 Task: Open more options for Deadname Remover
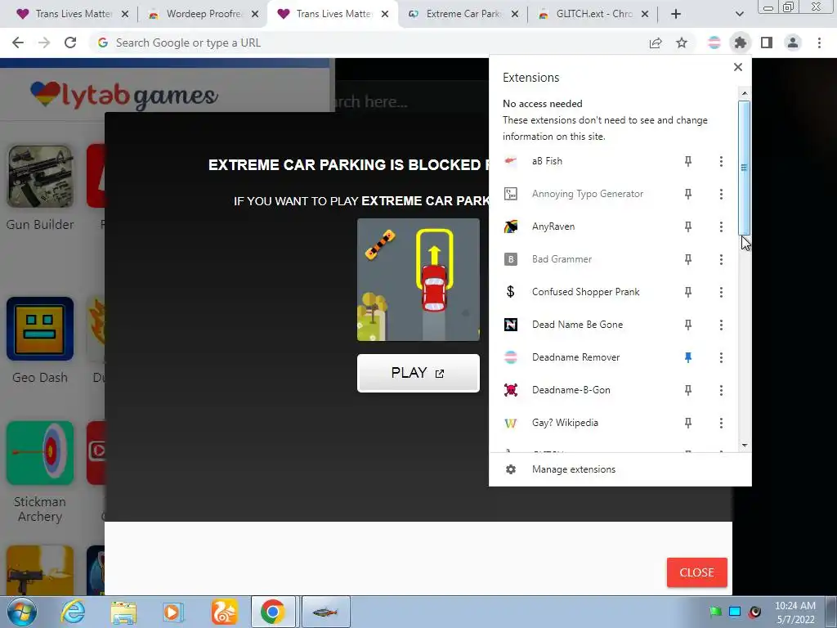tap(721, 357)
